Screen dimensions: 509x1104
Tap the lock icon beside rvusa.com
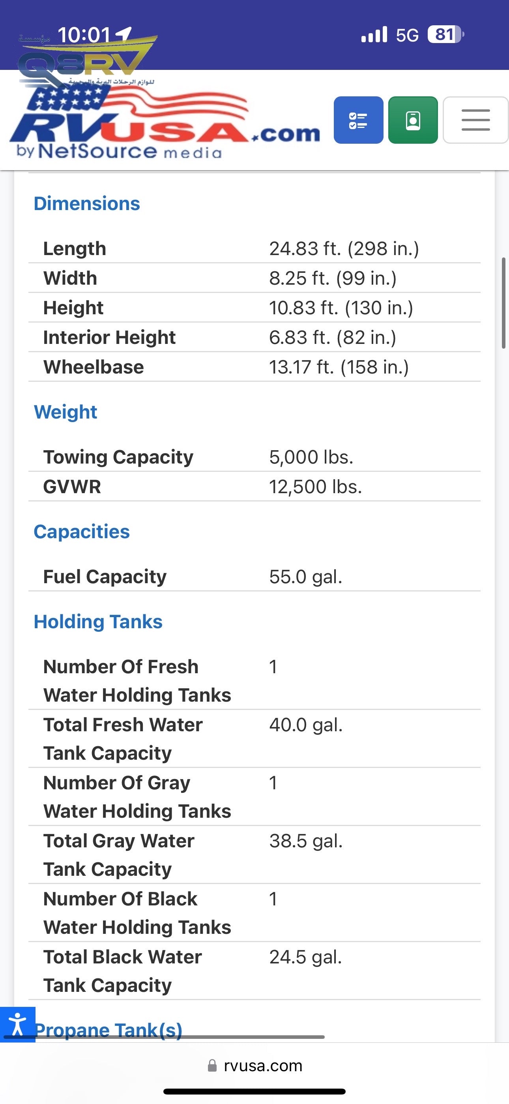pyautogui.click(x=211, y=1065)
